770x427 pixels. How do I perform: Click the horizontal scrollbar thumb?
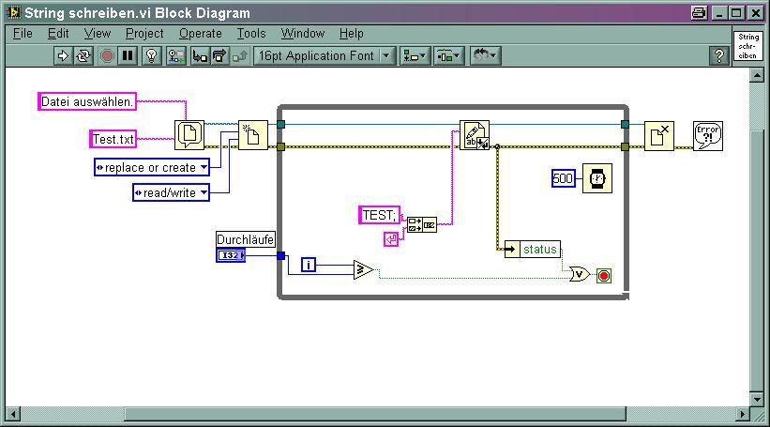375,414
